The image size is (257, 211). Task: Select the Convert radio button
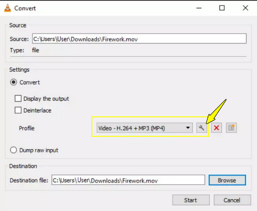13,82
